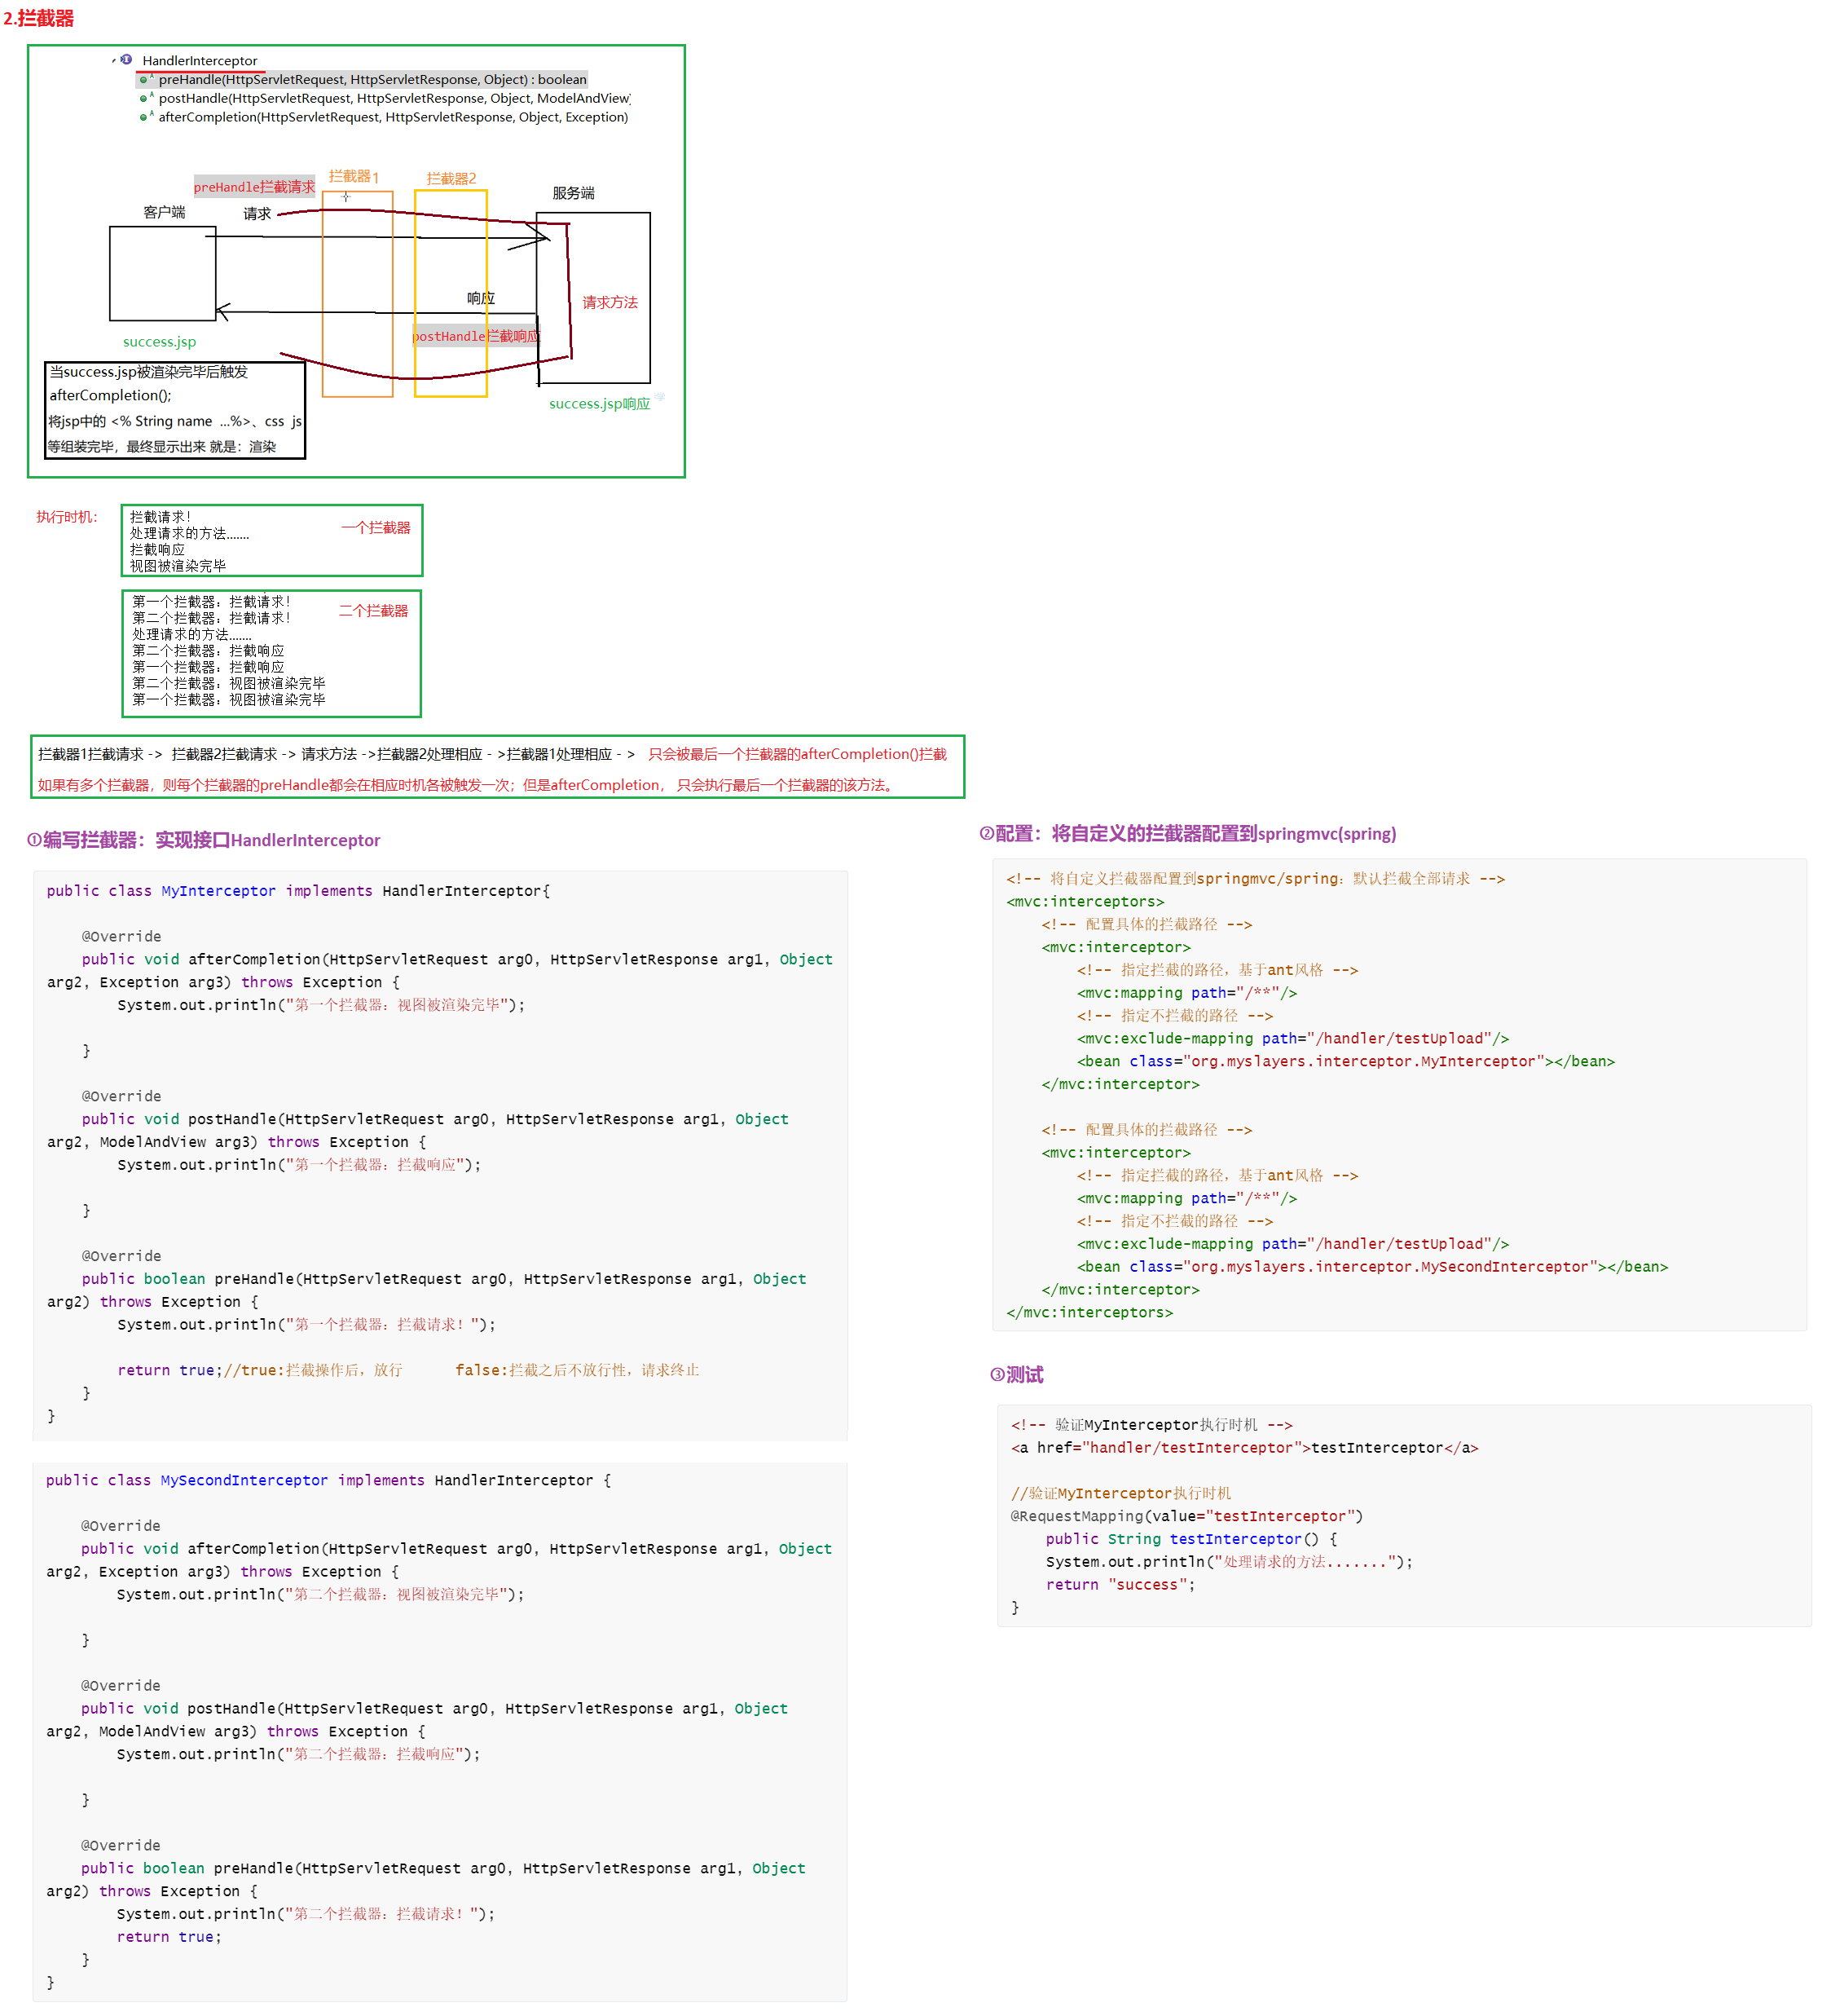Click heading ①编写拦截器 实现接口HandlerInterceptor
Image resolution: width=1831 pixels, height=2016 pixels.
click(x=204, y=840)
